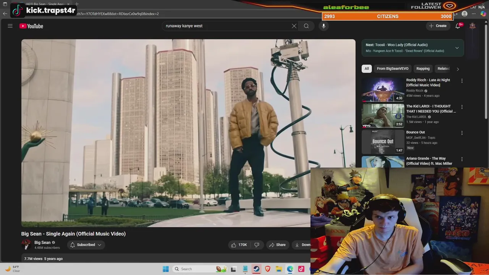Screen dimensions: 489x275
Task: Open the Big Sean channel name link
Action: (x=42, y=243)
